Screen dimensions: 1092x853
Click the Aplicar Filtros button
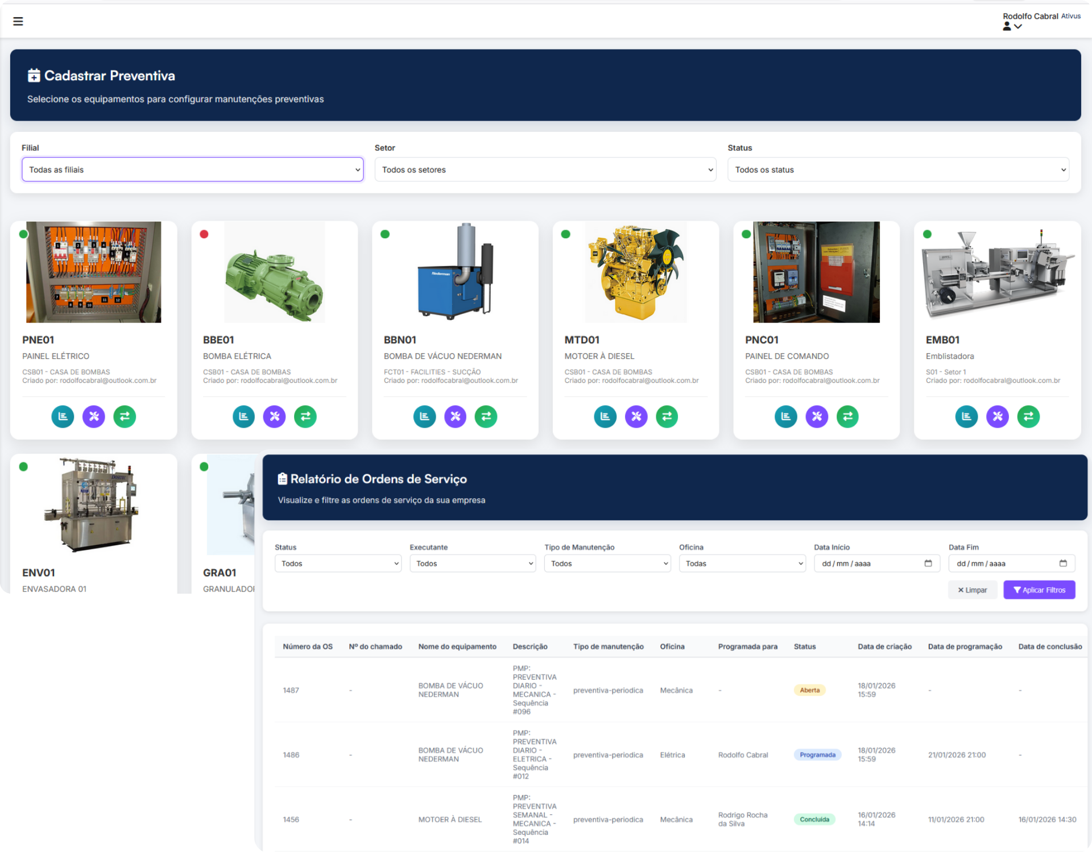tap(1039, 590)
